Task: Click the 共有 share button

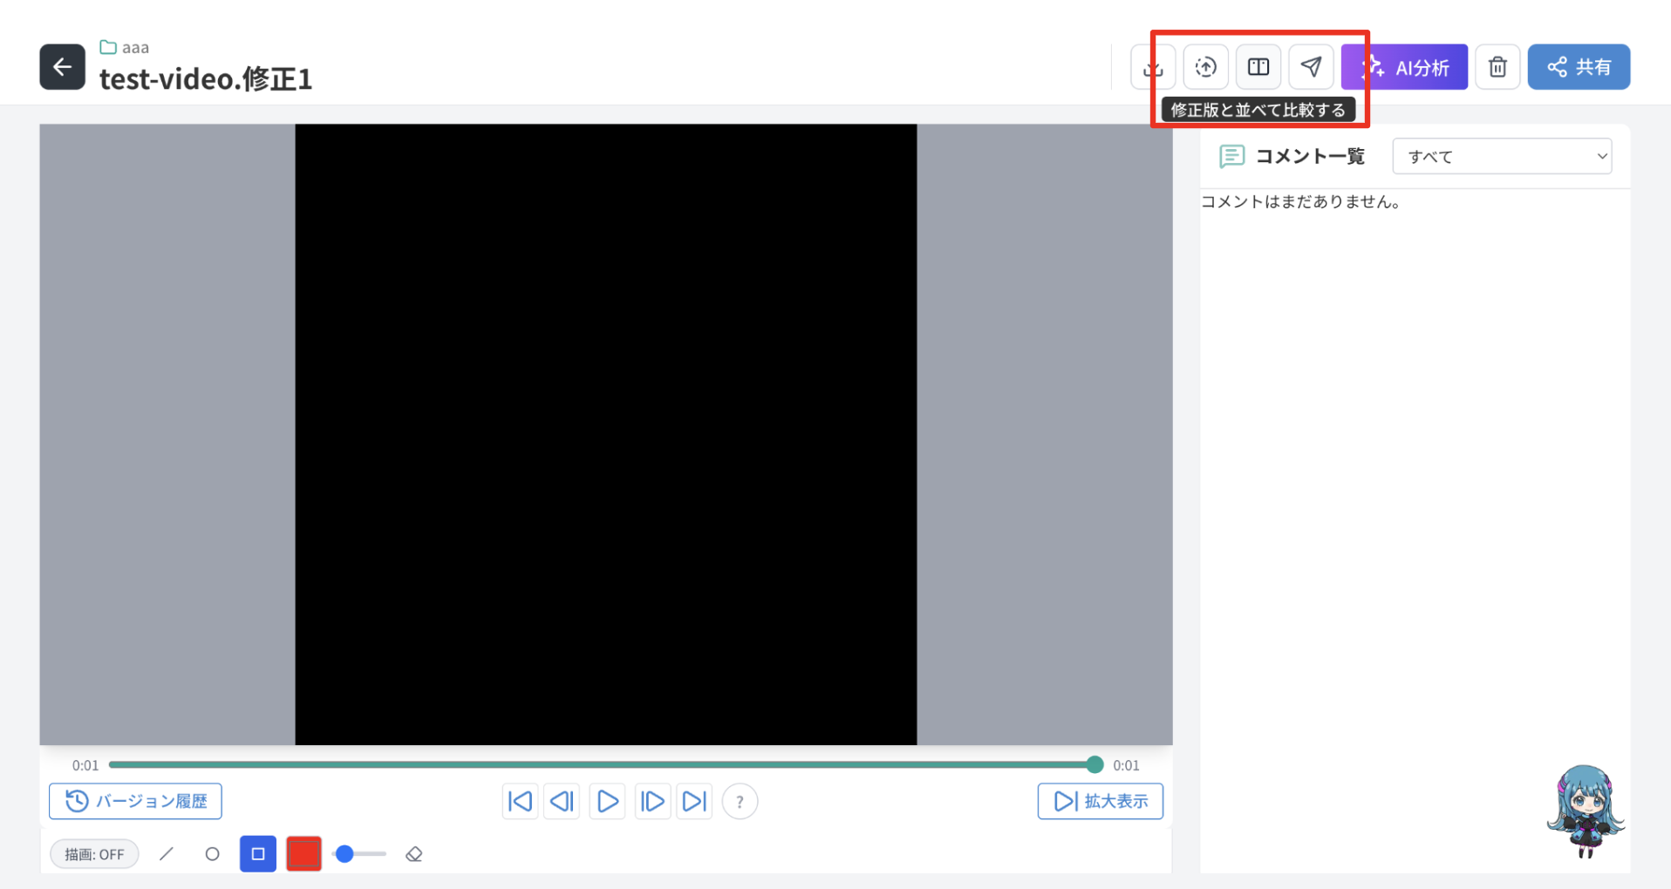Action: click(1579, 67)
